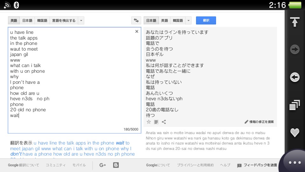Open Googleについて footer link

tap(158, 165)
